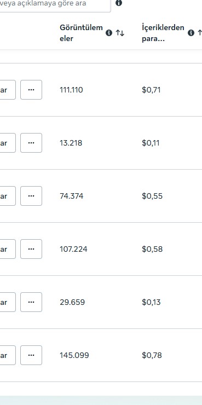Click the İçeriklerden para info icon
Viewport: 202px width, 405px height.
point(191,33)
